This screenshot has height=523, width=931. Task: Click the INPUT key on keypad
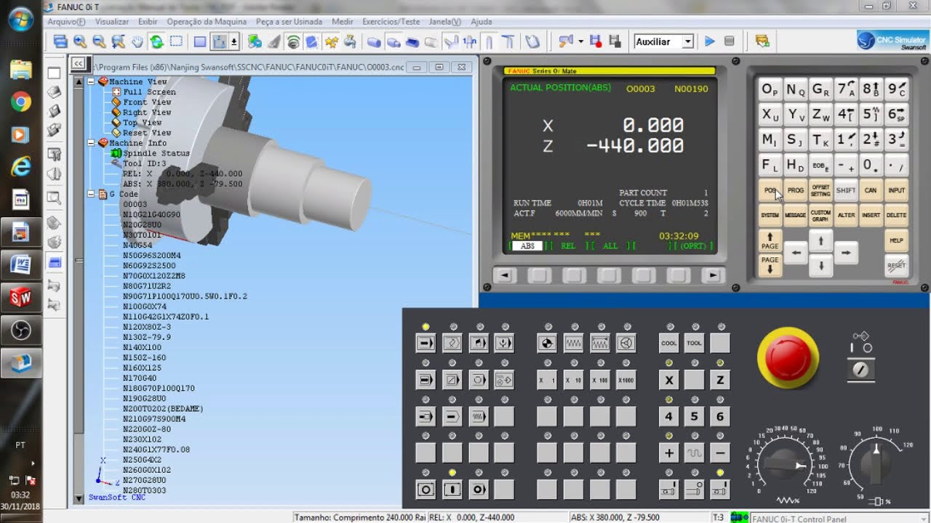897,190
